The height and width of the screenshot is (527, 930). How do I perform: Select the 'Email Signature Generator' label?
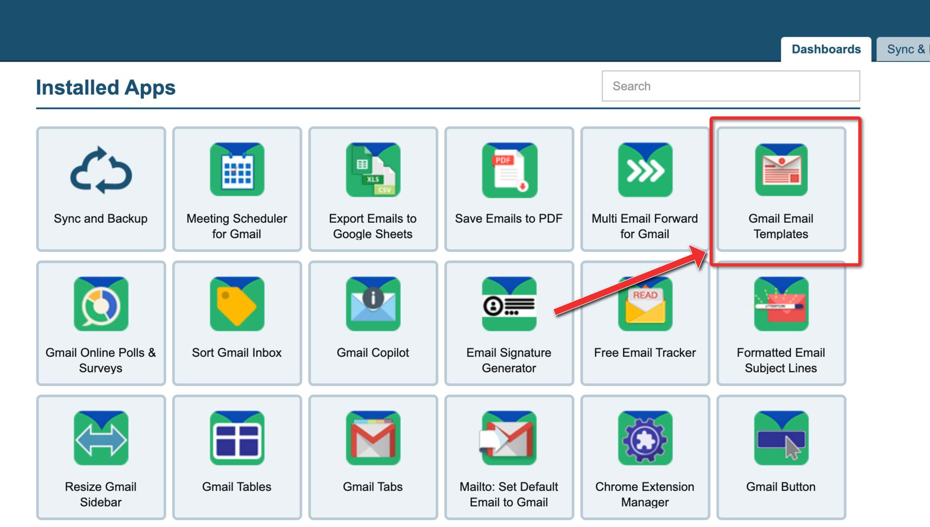[x=509, y=360]
